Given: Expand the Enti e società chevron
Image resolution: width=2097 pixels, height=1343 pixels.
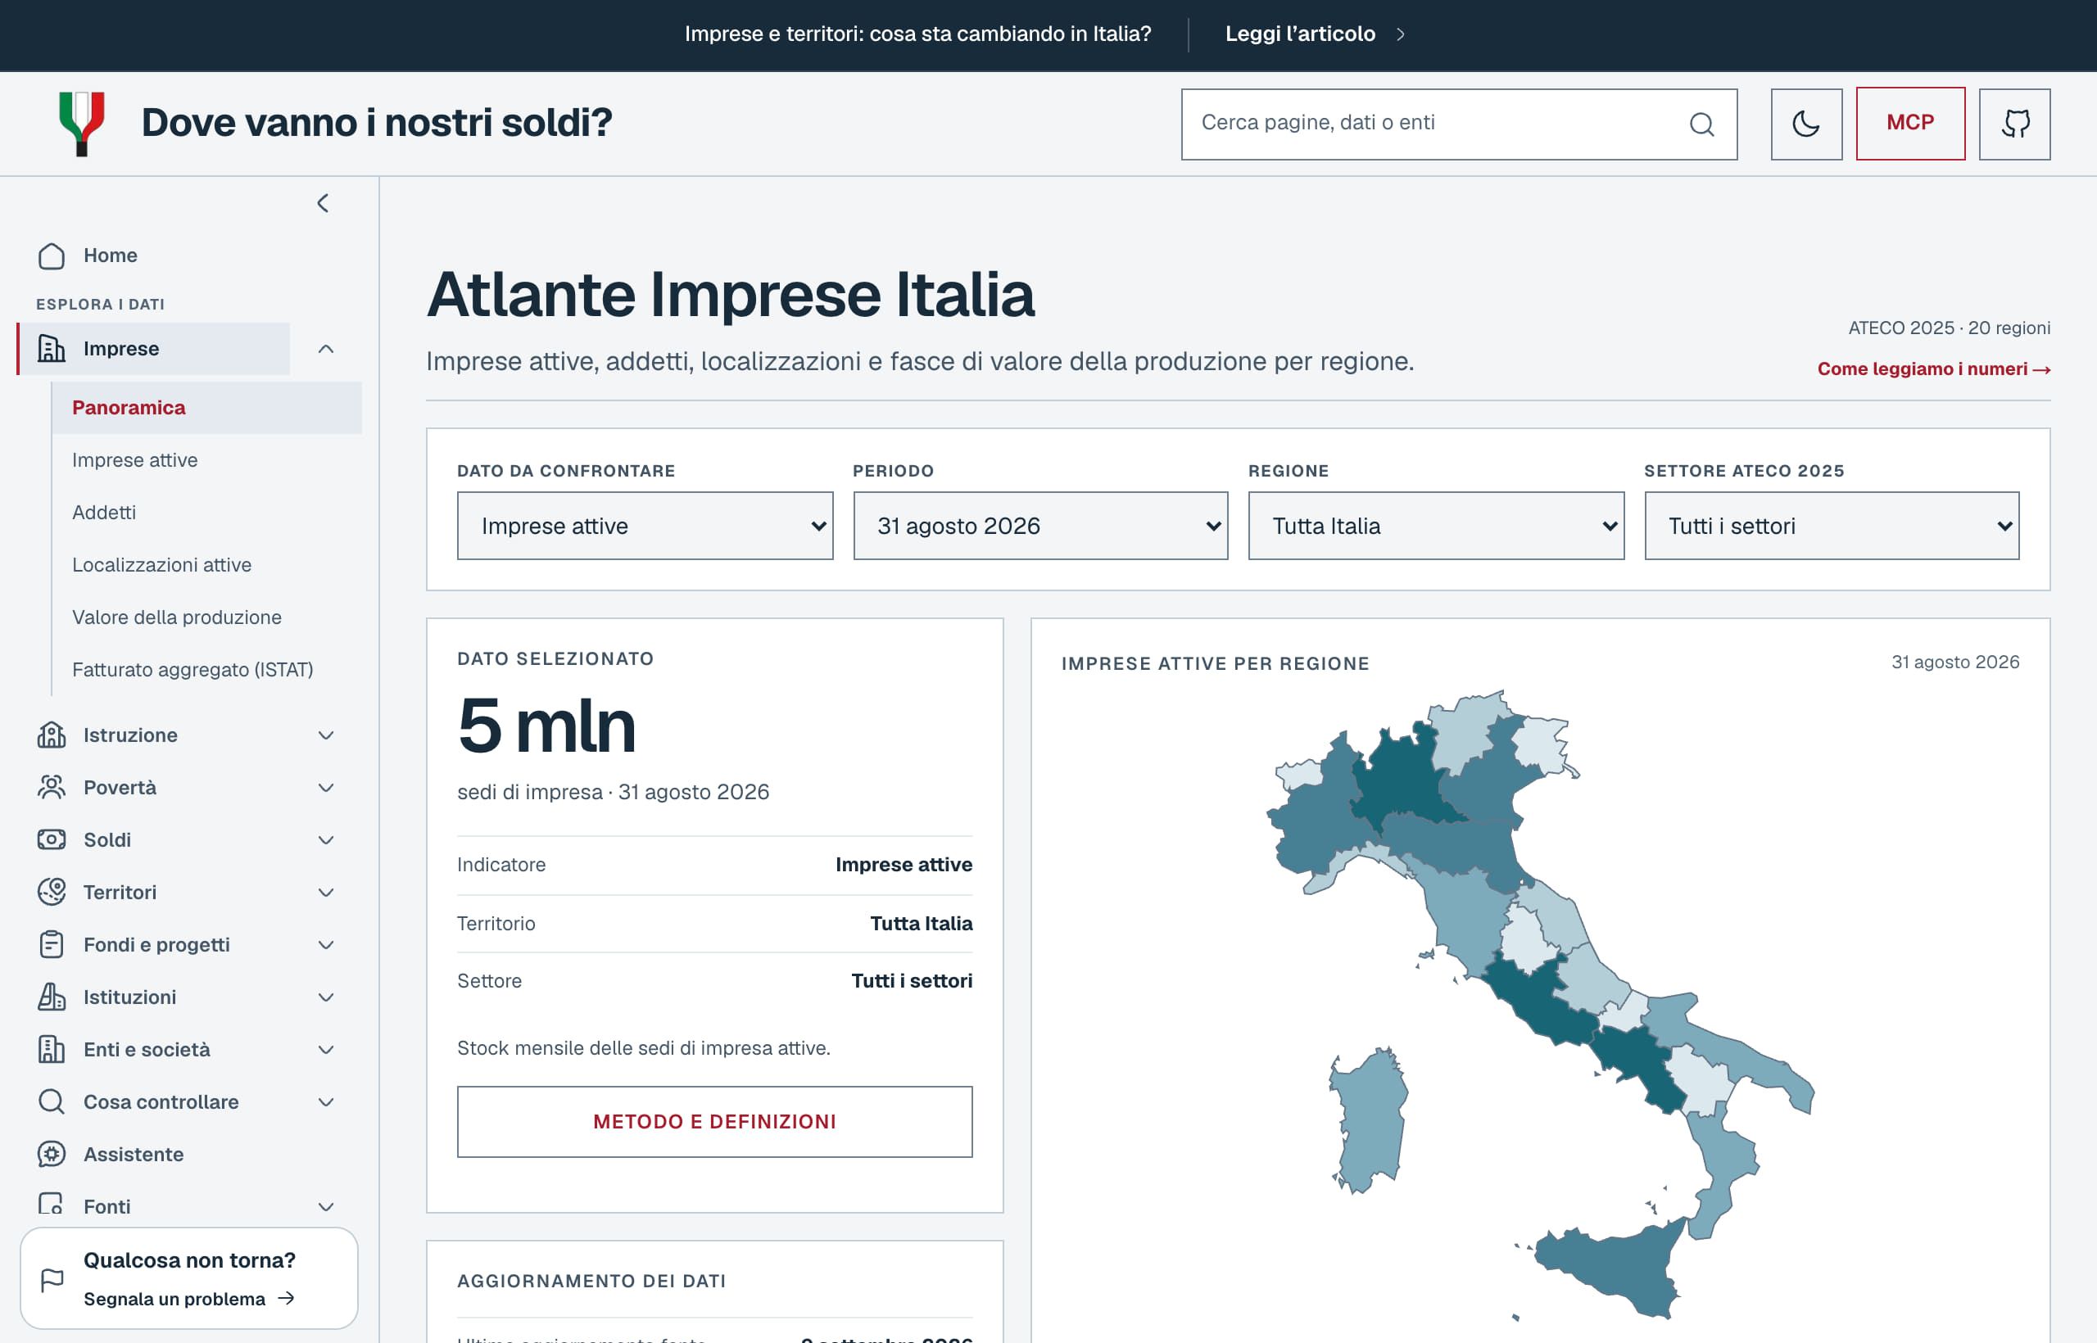Looking at the screenshot, I should tap(326, 1049).
